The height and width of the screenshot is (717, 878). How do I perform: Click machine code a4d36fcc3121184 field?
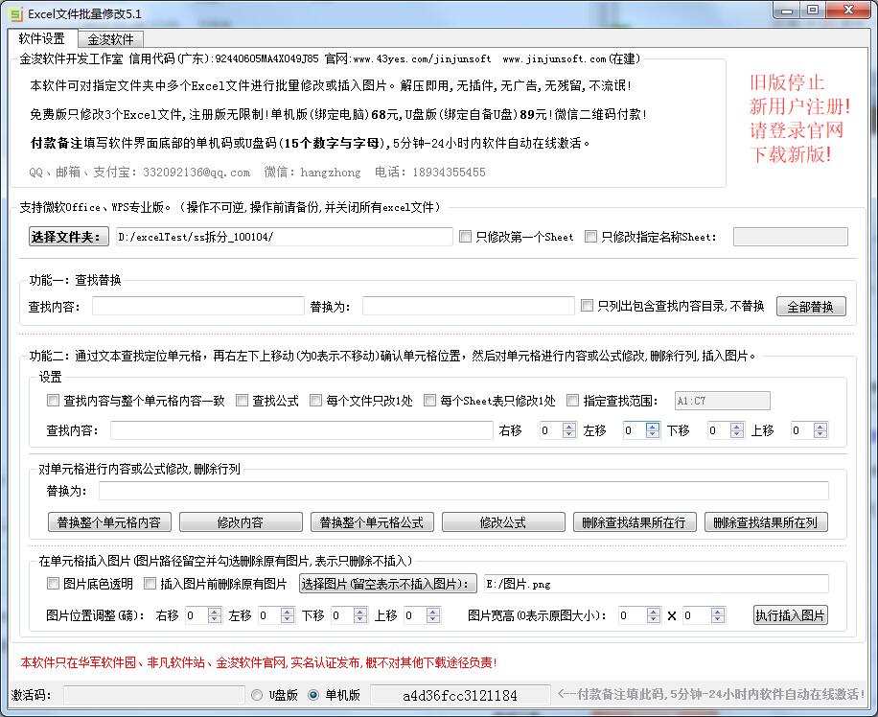click(x=460, y=695)
